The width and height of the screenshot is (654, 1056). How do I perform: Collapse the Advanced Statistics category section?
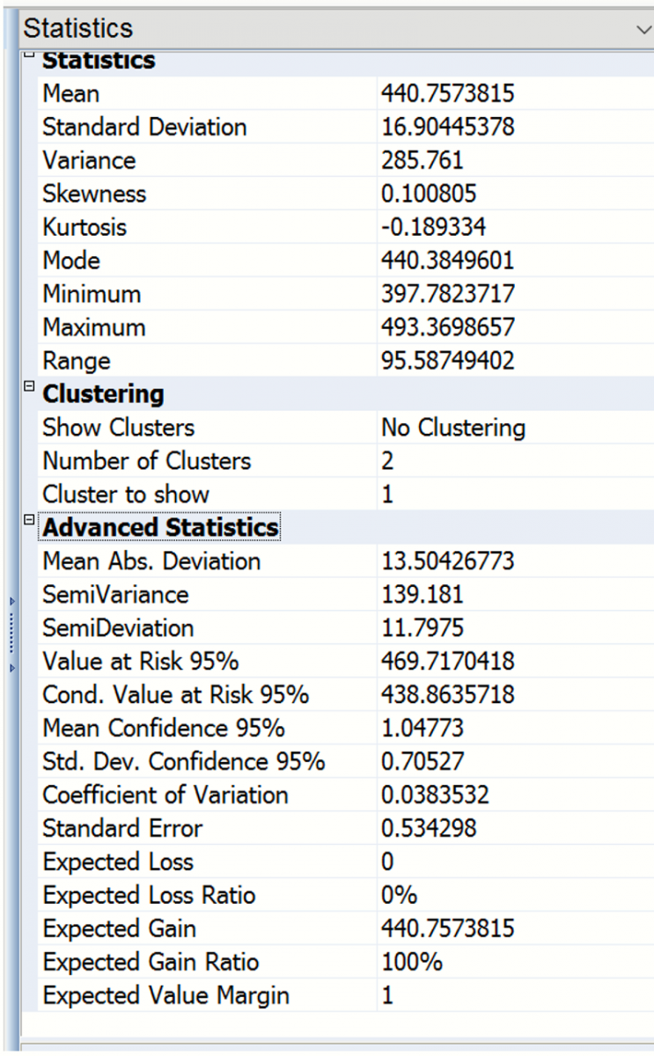tap(29, 521)
